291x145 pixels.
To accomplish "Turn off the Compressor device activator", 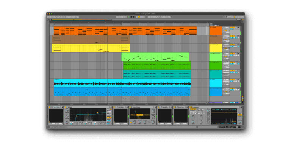I will tap(190, 107).
